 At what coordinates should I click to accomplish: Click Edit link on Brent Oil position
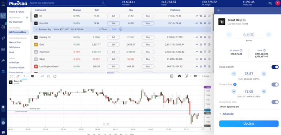point(114,29)
